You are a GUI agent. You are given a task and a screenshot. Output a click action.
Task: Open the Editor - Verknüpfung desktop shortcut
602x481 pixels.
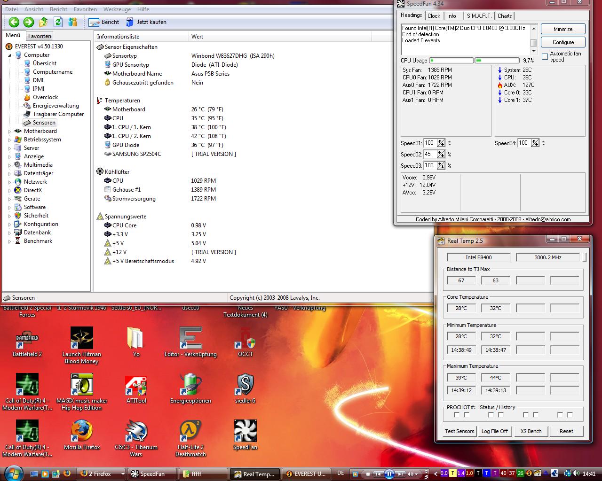point(190,343)
